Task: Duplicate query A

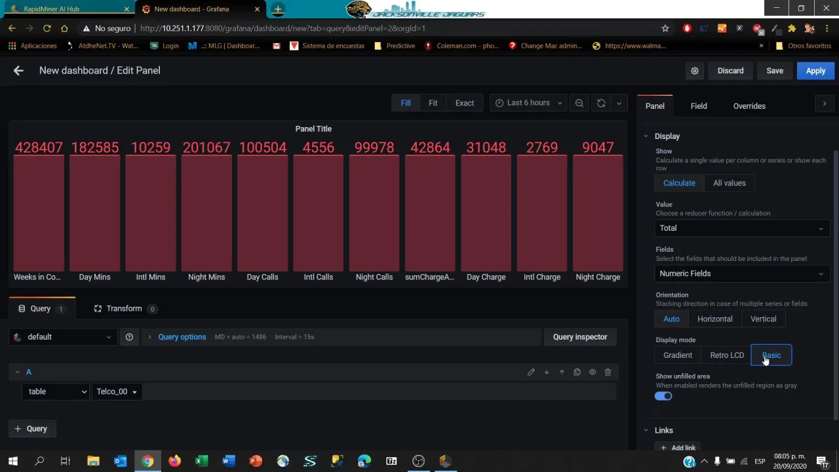Action: click(577, 372)
